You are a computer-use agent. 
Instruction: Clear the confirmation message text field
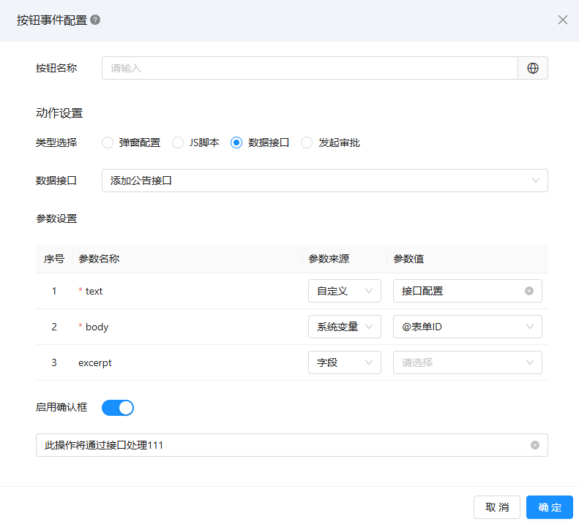point(535,445)
